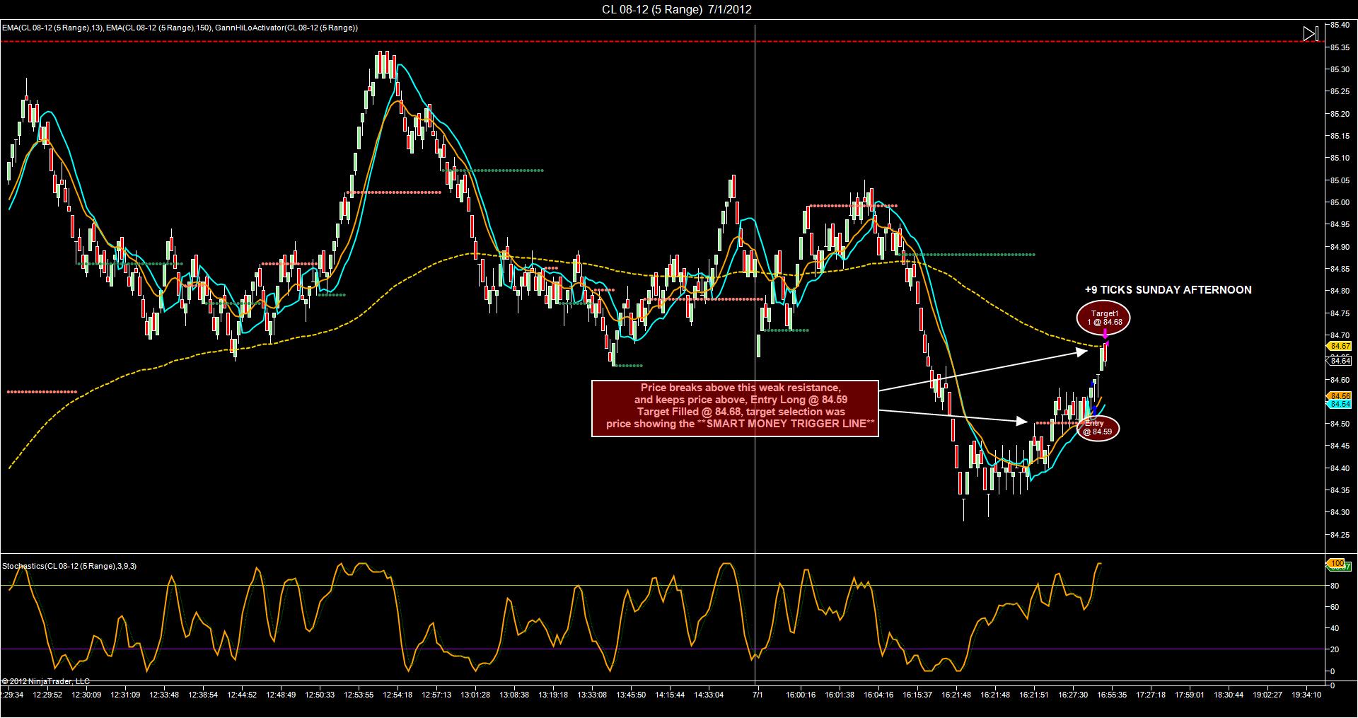This screenshot has width=1358, height=718.
Task: Click the 16:04:16 time axis label
Action: pyautogui.click(x=878, y=695)
